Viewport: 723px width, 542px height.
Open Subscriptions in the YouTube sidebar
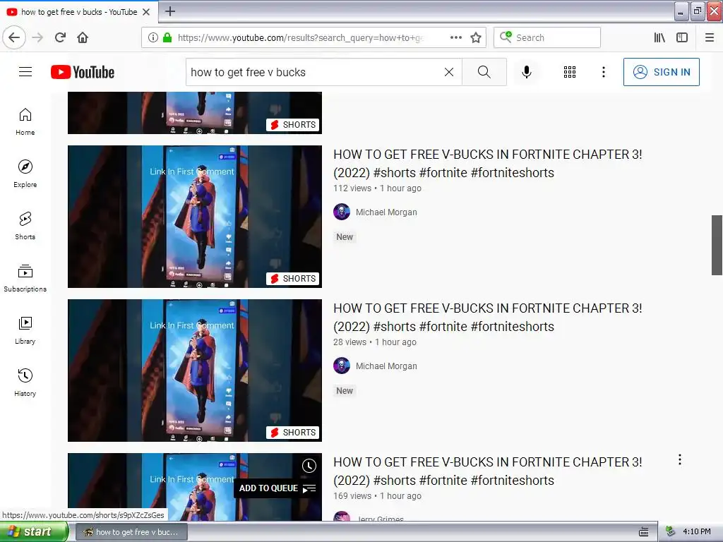click(x=25, y=278)
